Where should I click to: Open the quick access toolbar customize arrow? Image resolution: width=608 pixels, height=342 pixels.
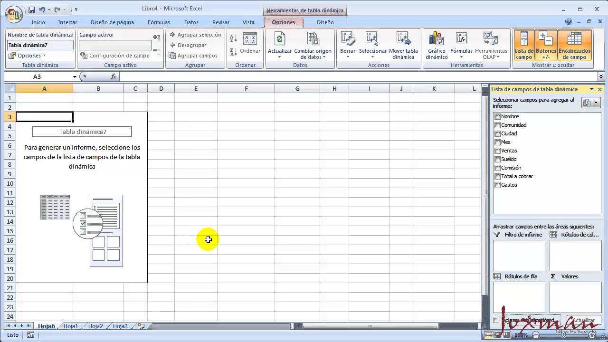tap(76, 9)
